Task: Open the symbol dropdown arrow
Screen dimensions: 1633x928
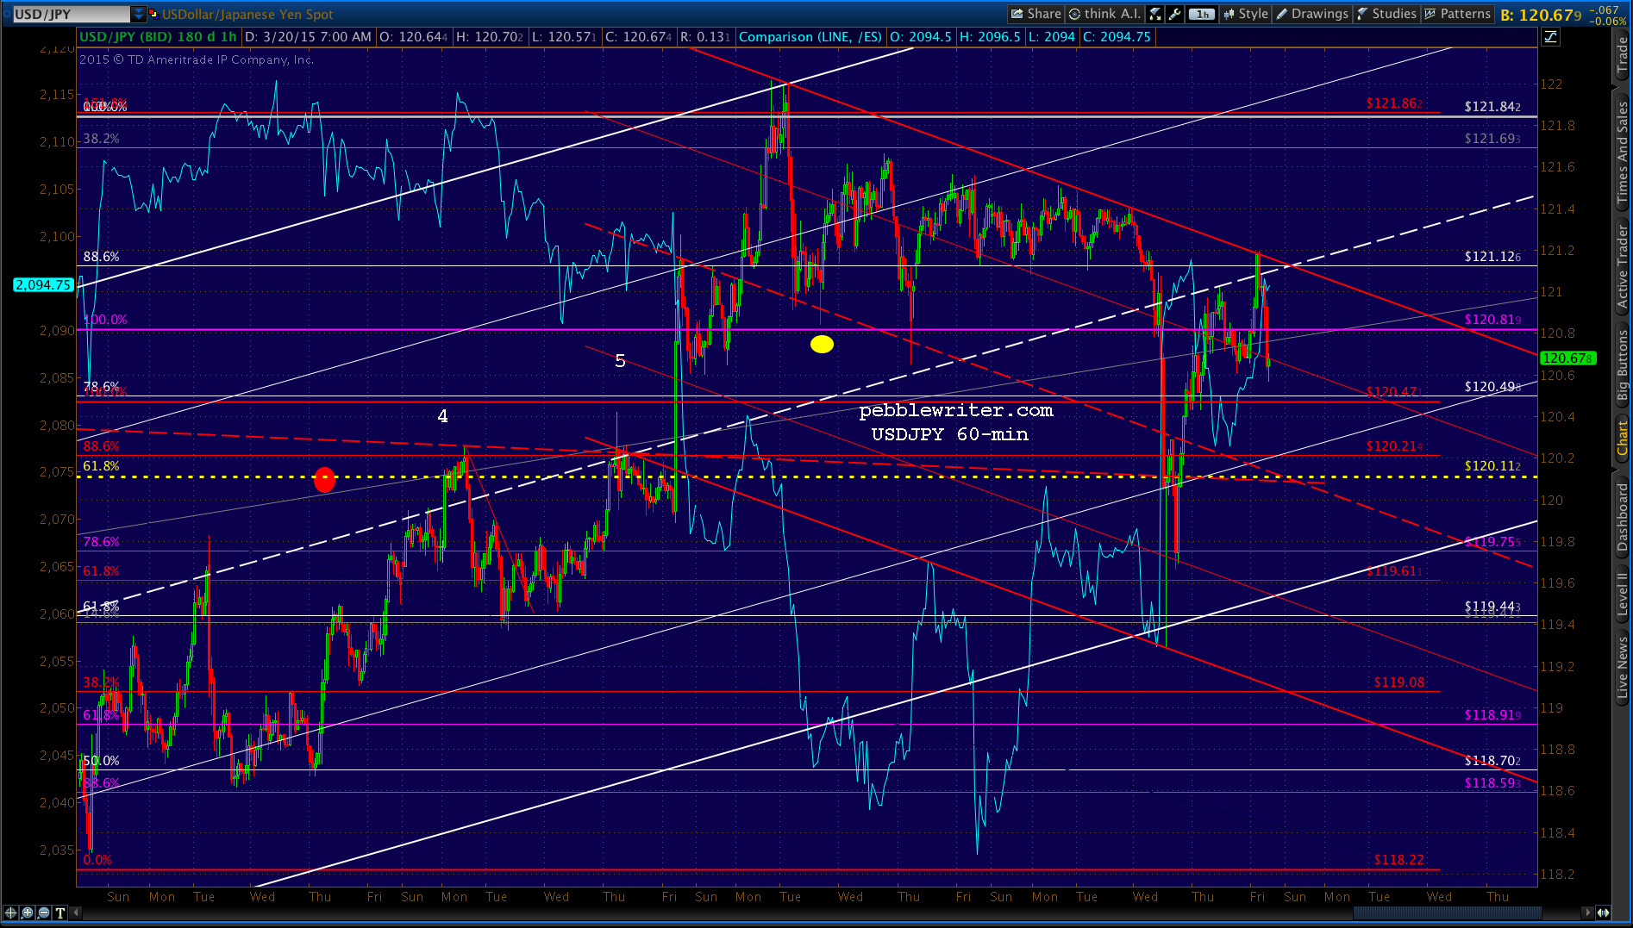Action: point(139,14)
